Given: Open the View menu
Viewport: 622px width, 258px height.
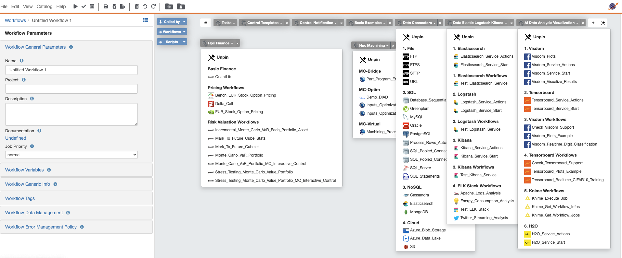Looking at the screenshot, I should 28,6.
